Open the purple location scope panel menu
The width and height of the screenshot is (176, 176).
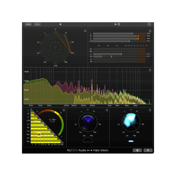107,110
